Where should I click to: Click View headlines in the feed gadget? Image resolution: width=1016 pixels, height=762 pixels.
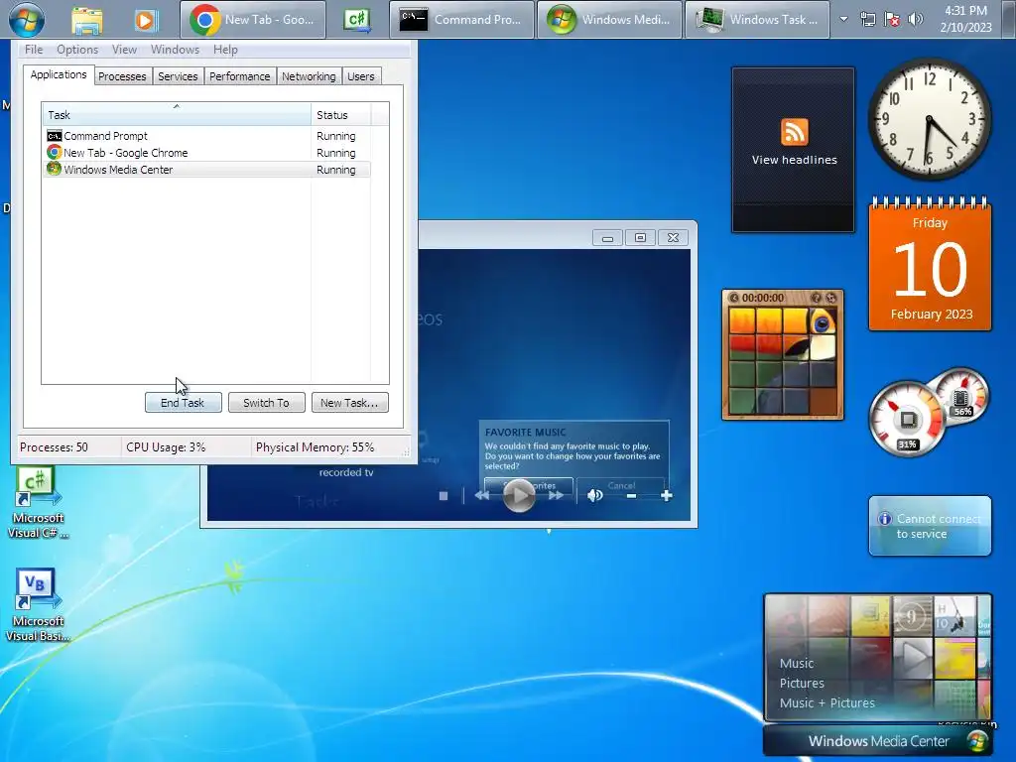(x=795, y=160)
